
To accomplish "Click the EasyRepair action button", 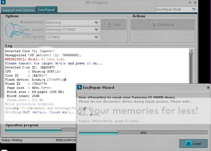I will tap(163, 24).
